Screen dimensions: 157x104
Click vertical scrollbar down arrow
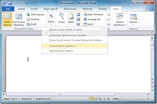point(152,79)
